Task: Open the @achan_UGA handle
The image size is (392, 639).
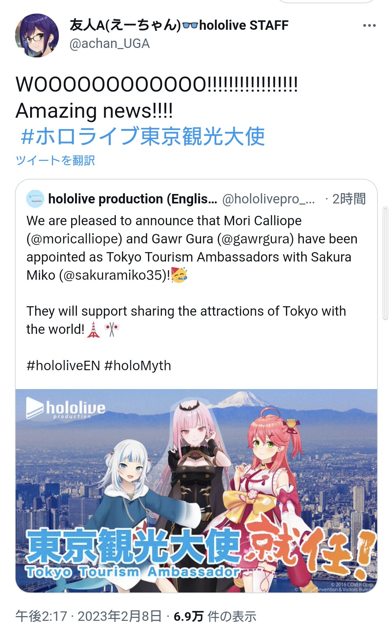Action: click(109, 44)
